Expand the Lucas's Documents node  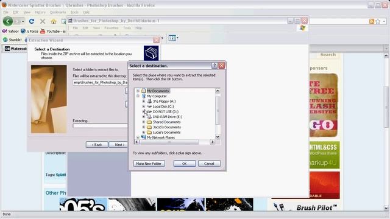tap(144, 133)
